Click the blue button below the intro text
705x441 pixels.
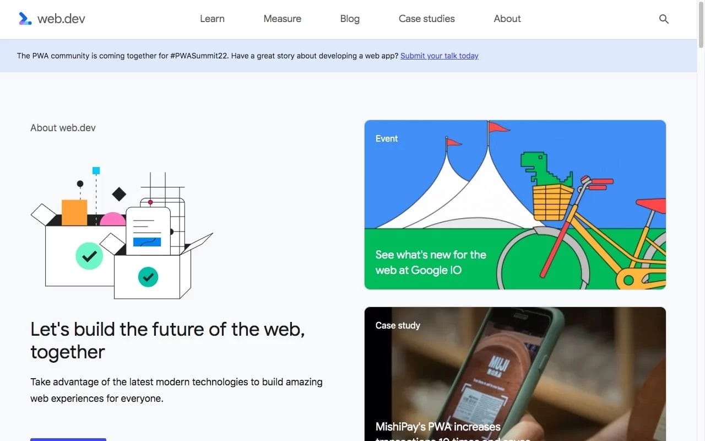coord(68,439)
